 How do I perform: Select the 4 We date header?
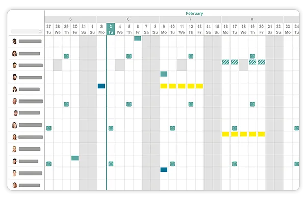coord(120,29)
